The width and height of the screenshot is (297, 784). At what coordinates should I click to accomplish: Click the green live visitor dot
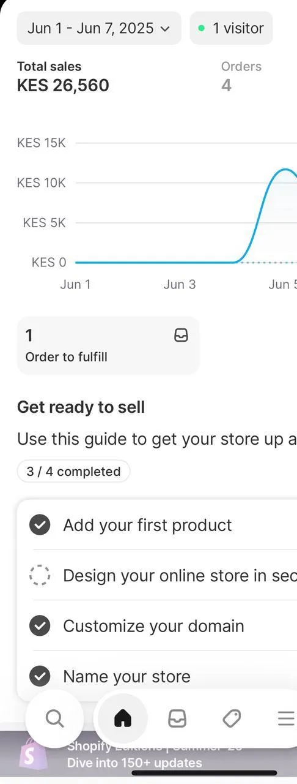coord(201,28)
